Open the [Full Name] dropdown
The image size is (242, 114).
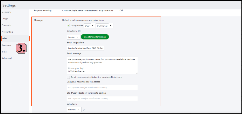point(104,26)
